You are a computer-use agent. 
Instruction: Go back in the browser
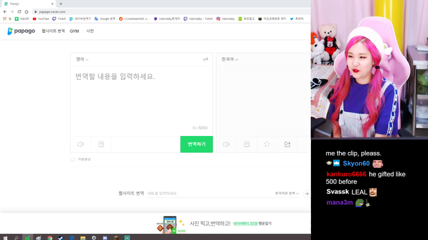(x=5, y=12)
